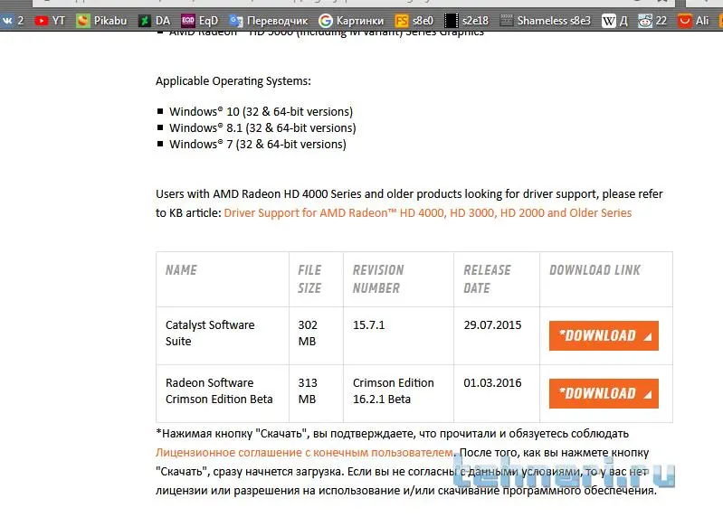
Task: Click the FILE SIZE column header
Action: click(x=309, y=279)
